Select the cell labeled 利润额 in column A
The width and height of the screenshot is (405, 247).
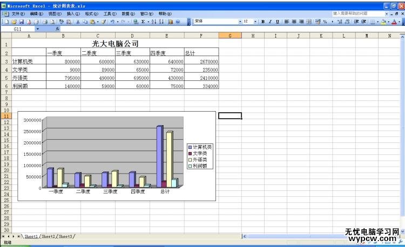pos(29,86)
